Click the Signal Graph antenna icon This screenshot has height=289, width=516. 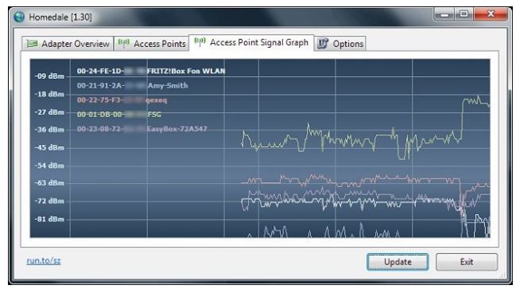tap(200, 41)
